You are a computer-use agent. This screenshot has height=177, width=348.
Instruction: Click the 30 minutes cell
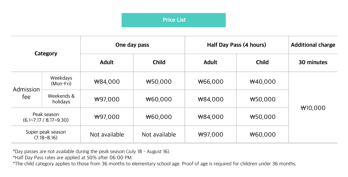coord(313,63)
